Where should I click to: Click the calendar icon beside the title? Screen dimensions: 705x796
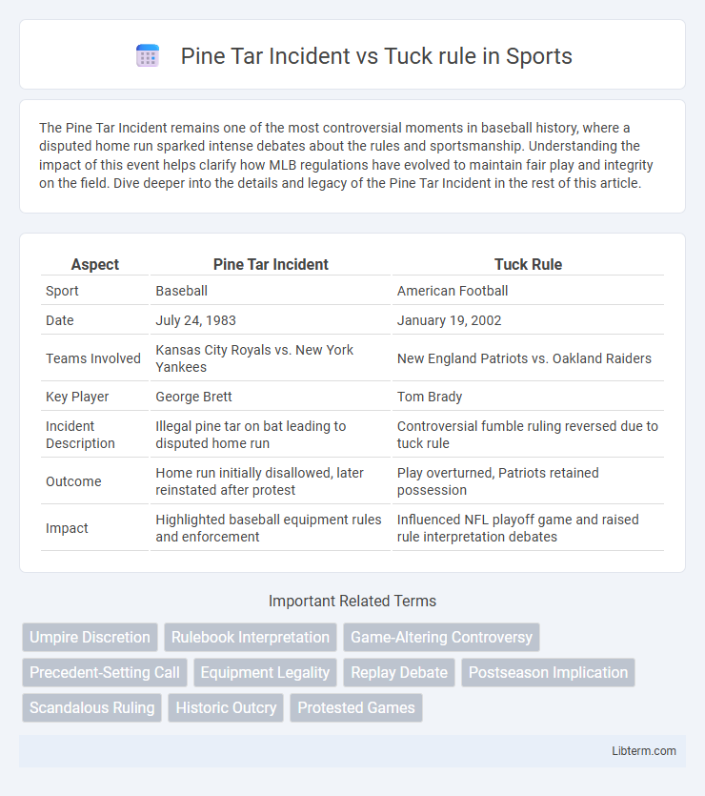tap(148, 56)
